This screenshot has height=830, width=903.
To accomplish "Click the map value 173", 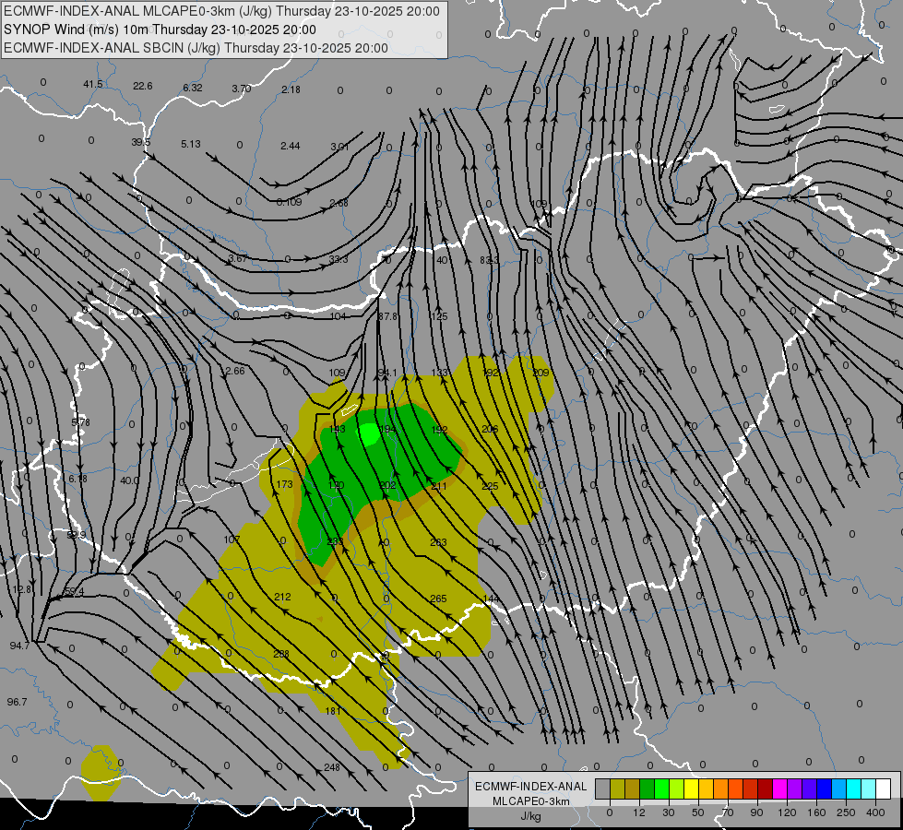I will 284,484.
